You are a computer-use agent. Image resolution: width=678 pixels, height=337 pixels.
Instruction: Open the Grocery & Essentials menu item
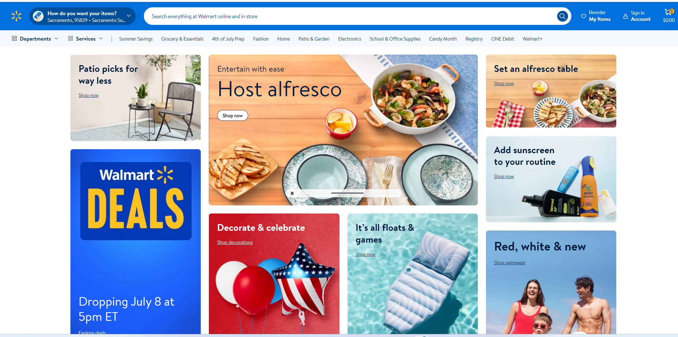[x=182, y=39]
